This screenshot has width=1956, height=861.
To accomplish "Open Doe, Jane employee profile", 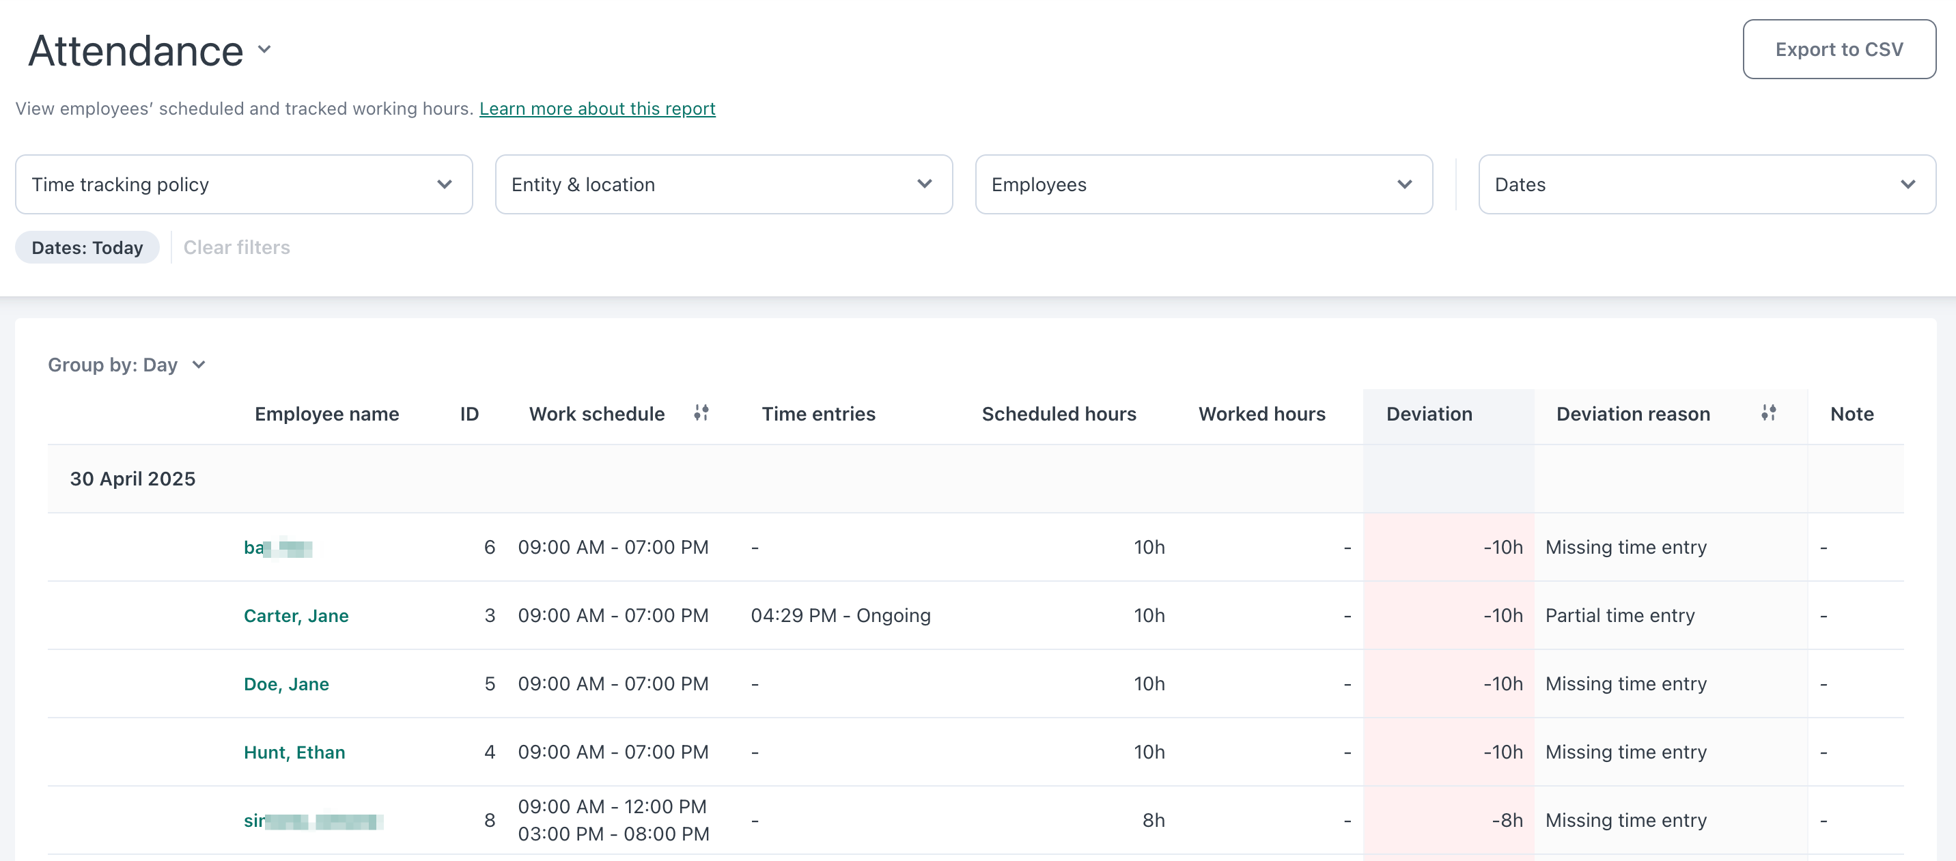I will tap(286, 684).
